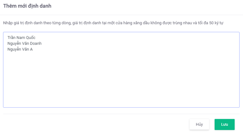Viewport: 243px width, 134px height.
Task: Click the dialog title Thêm mới định danh
Action: pos(27,6)
